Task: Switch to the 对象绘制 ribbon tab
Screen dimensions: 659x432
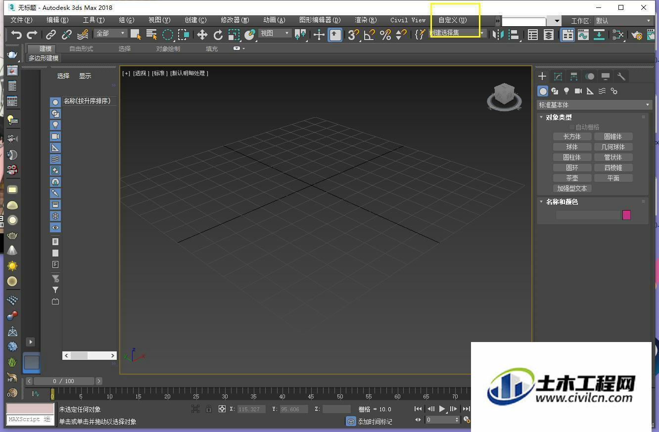Action: (x=168, y=49)
